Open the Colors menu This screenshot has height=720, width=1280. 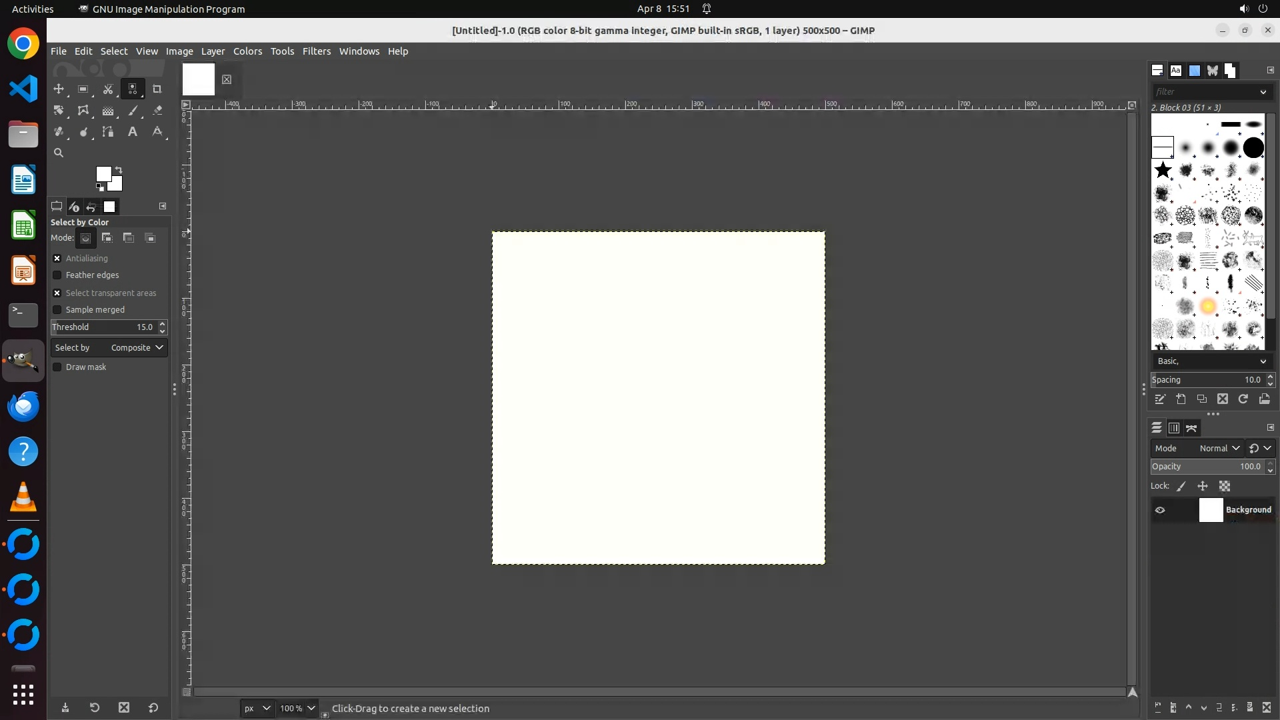coord(247,51)
